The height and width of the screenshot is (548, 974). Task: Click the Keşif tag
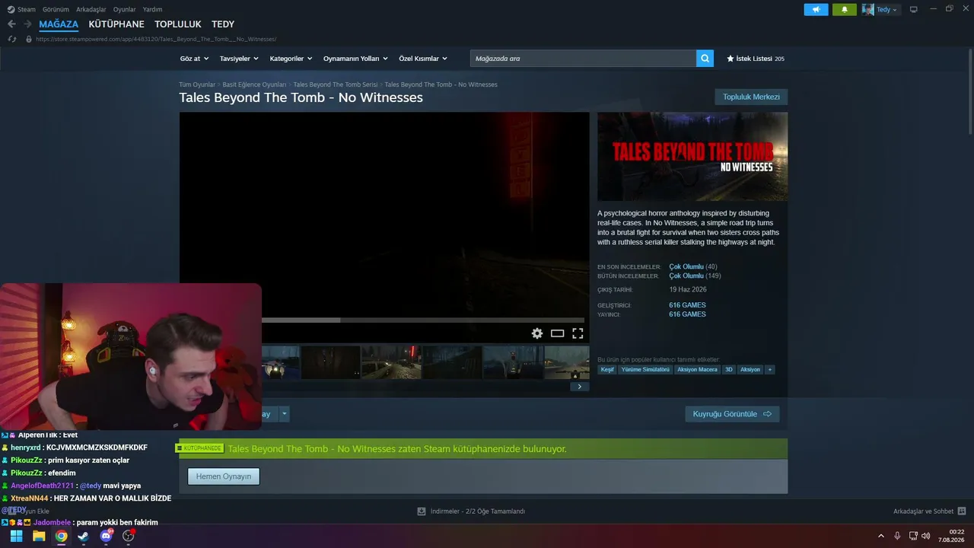pyautogui.click(x=607, y=369)
